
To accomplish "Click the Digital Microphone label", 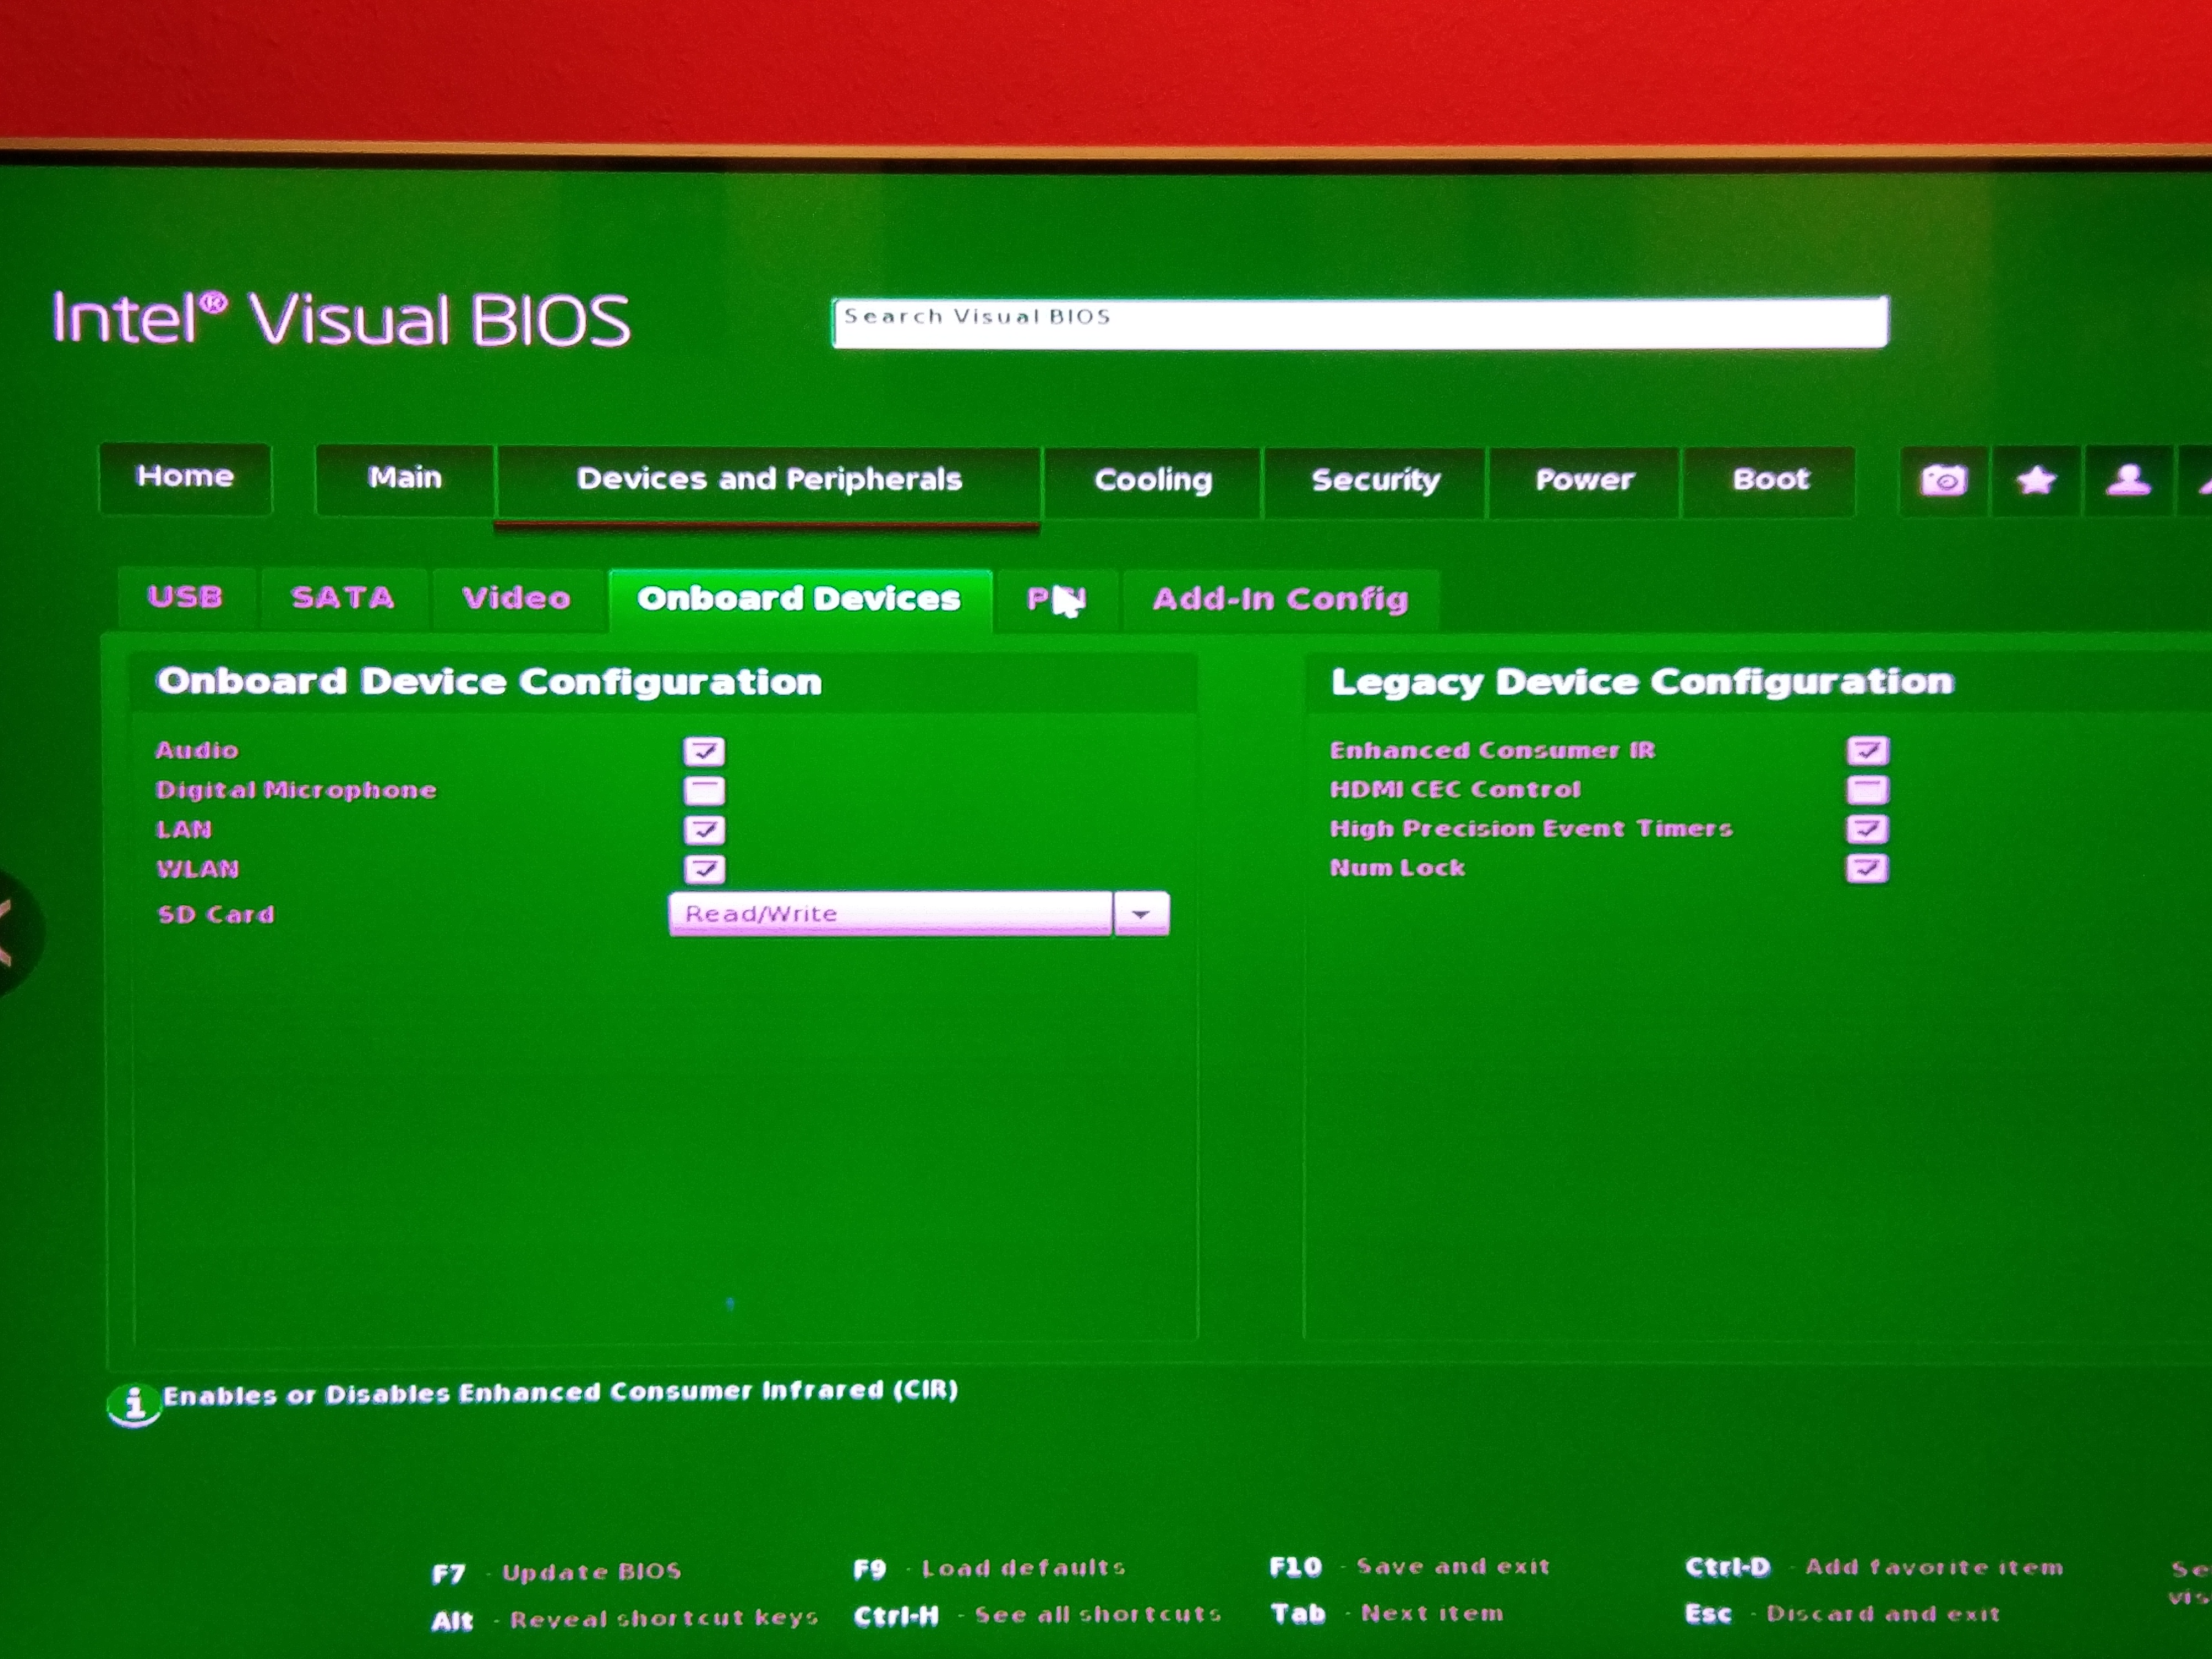I will pyautogui.click(x=296, y=791).
